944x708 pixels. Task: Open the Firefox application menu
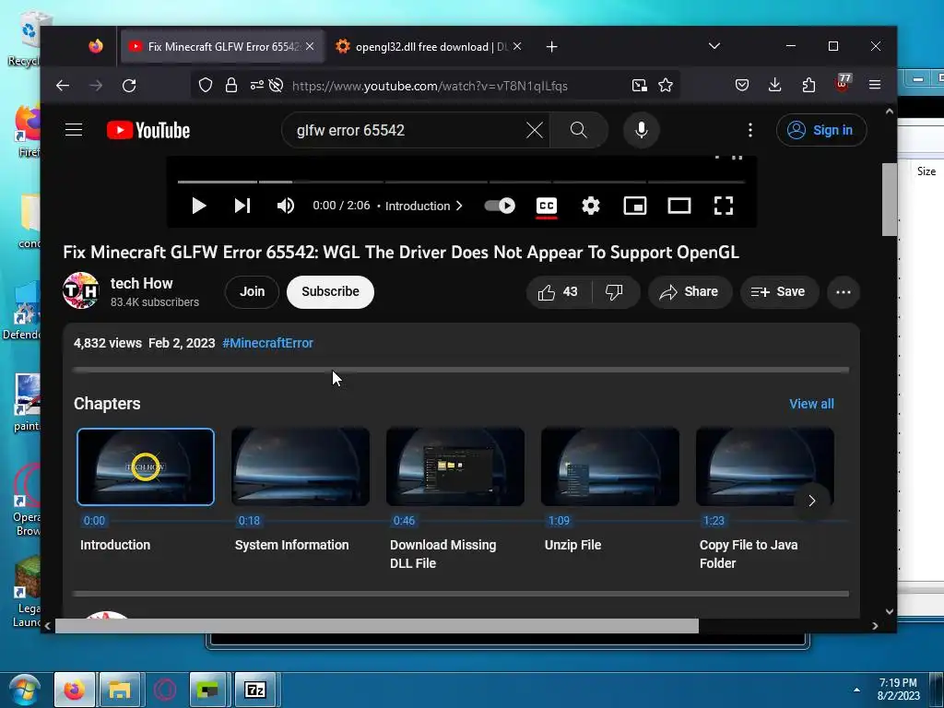[875, 86]
